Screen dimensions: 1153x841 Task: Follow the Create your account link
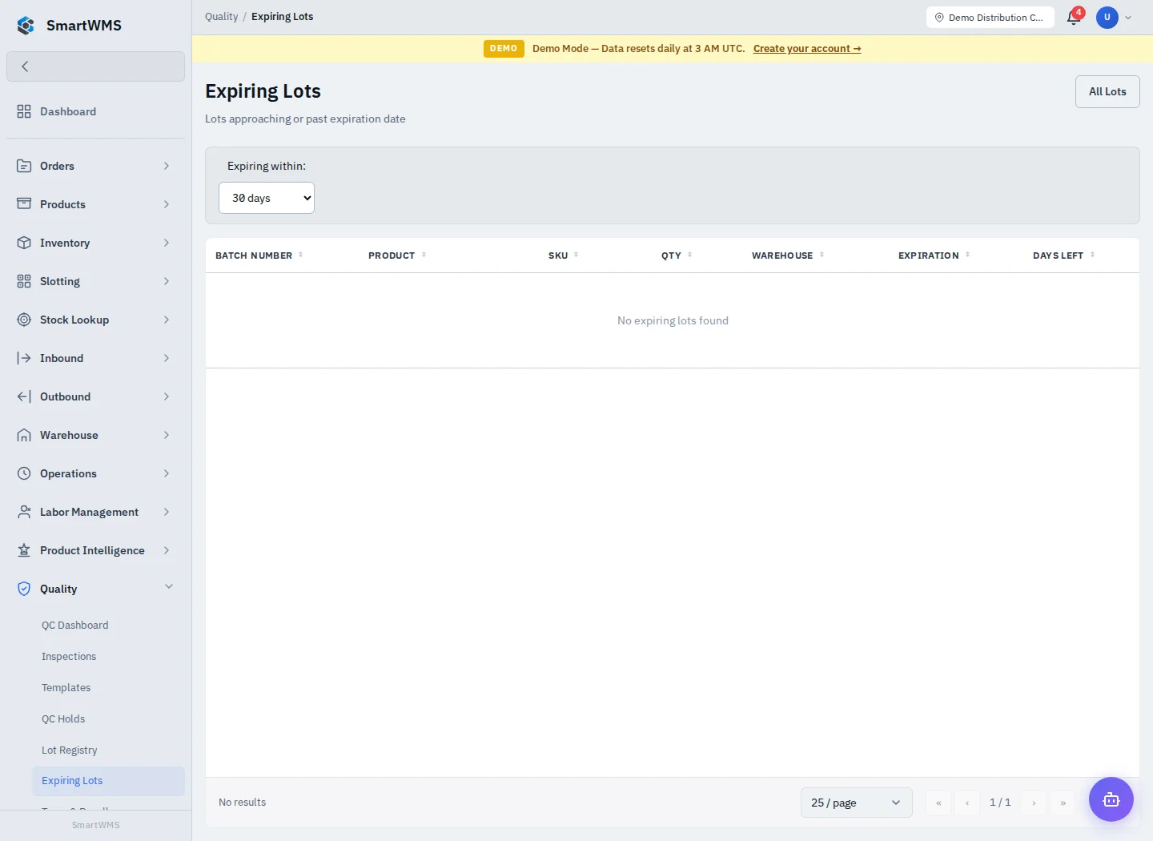[x=807, y=49]
